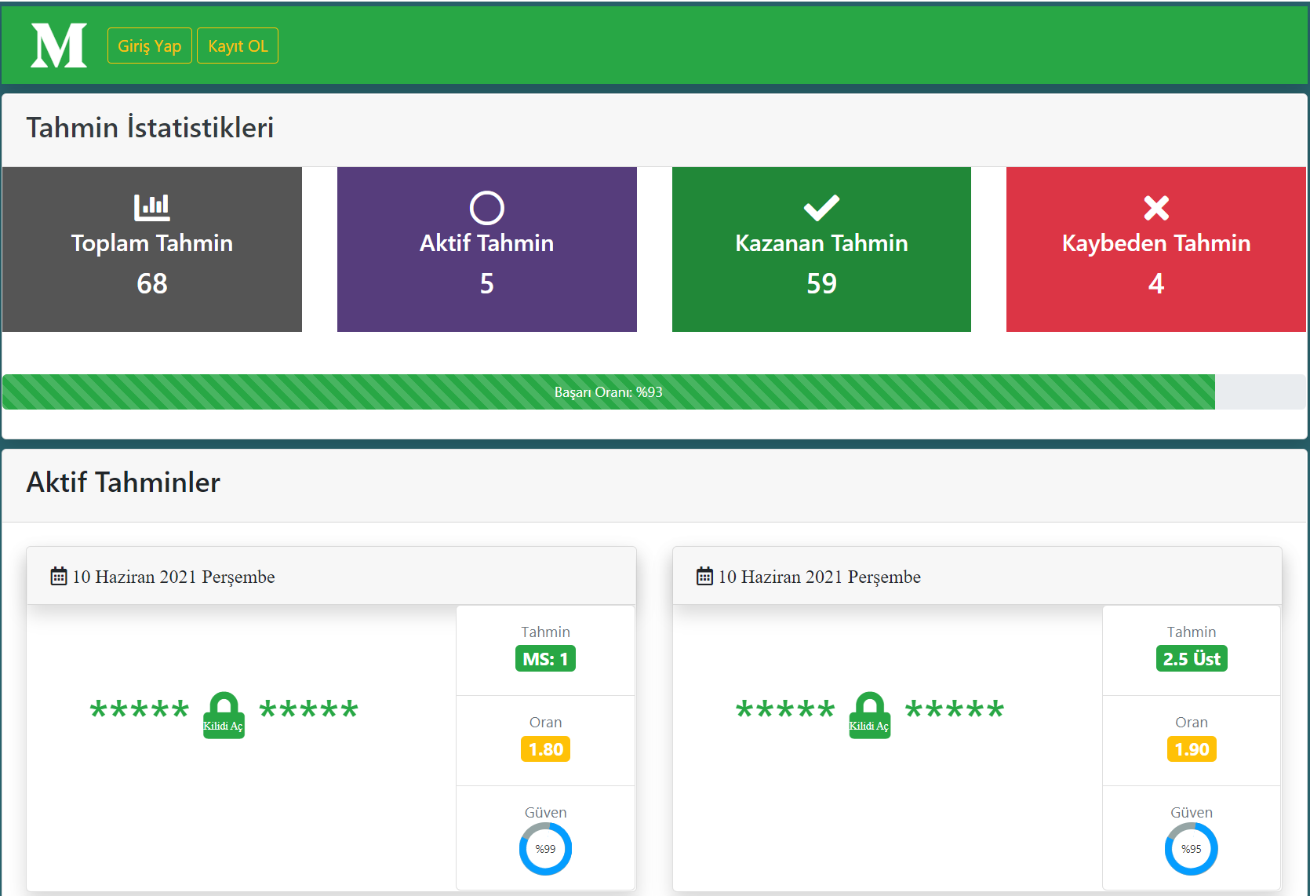Click the Tahmin İstatistikleri heading

click(x=150, y=127)
